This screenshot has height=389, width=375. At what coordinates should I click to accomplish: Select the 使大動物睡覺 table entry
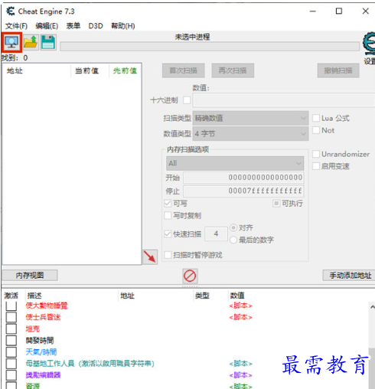point(47,306)
